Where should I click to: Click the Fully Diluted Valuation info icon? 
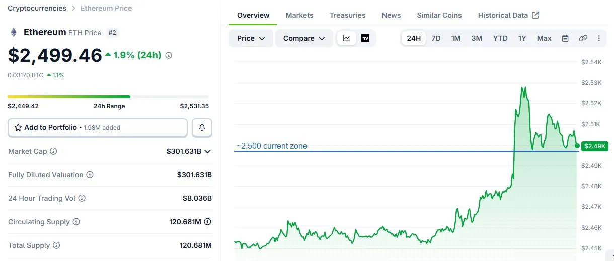[x=90, y=175]
